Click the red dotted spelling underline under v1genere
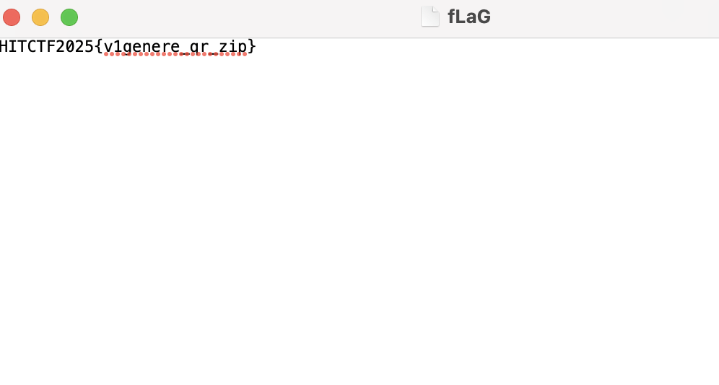This screenshot has height=385, width=719. coord(141,55)
